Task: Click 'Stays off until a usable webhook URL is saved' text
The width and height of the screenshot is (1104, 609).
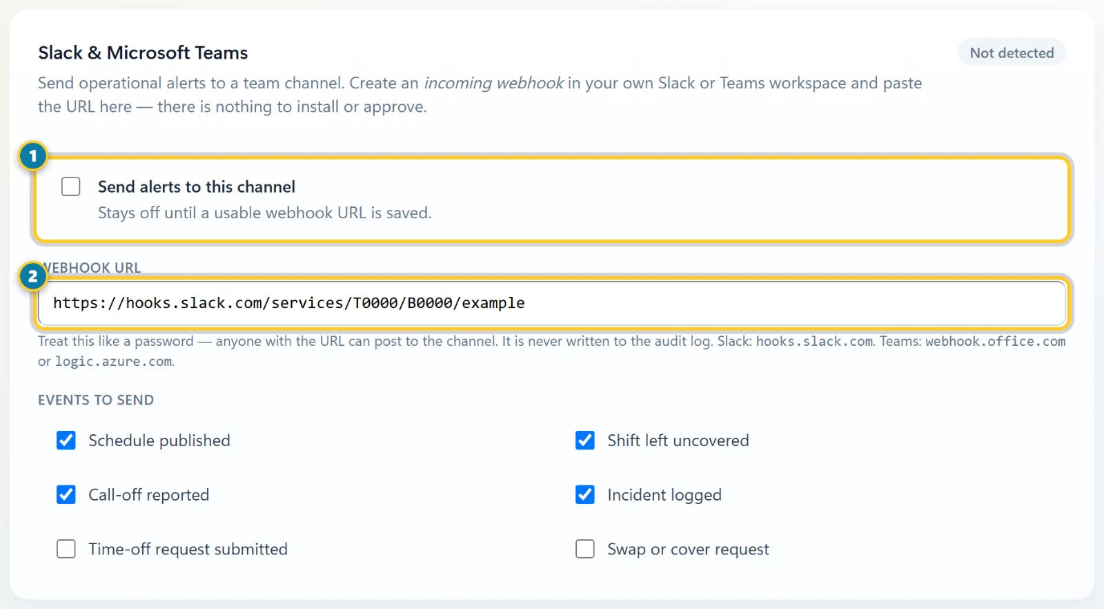Action: tap(264, 213)
